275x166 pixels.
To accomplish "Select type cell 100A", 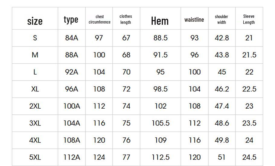I will (x=72, y=106).
